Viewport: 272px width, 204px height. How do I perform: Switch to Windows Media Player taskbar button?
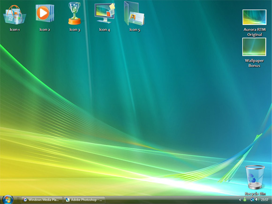(x=42, y=200)
